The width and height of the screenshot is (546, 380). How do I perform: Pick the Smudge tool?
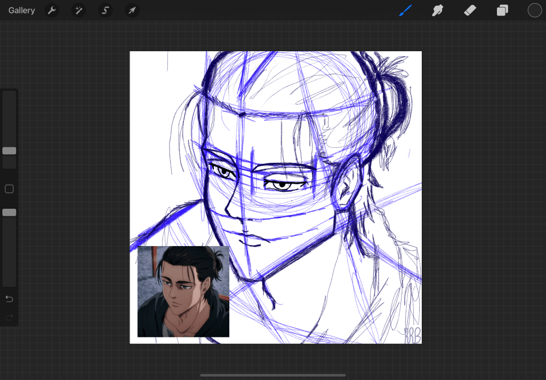click(x=437, y=10)
